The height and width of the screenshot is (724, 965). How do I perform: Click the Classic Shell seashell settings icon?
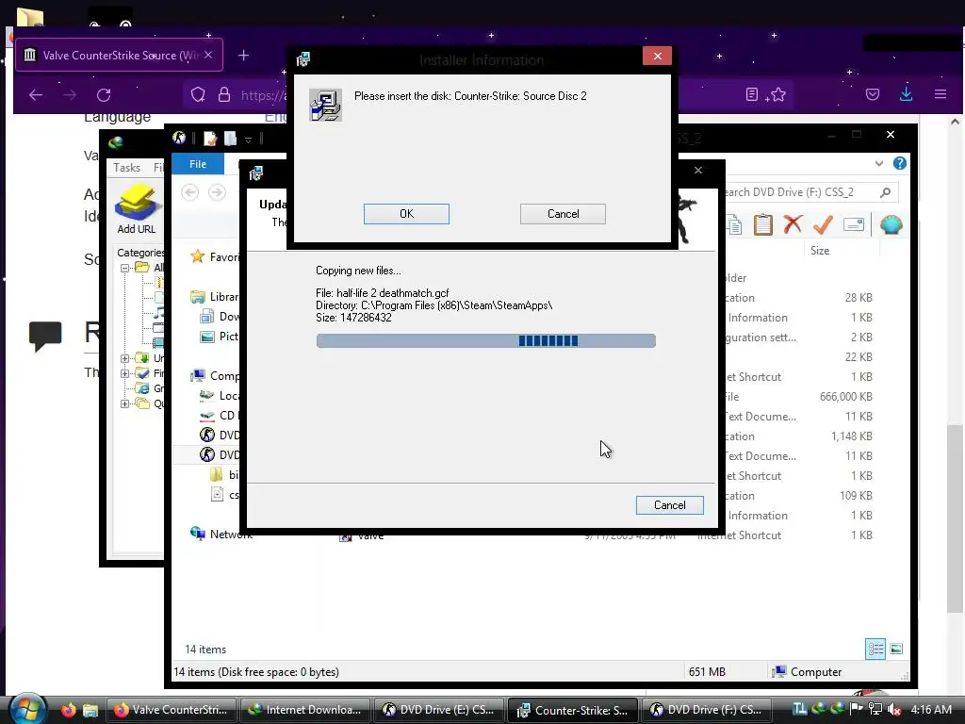point(891,224)
